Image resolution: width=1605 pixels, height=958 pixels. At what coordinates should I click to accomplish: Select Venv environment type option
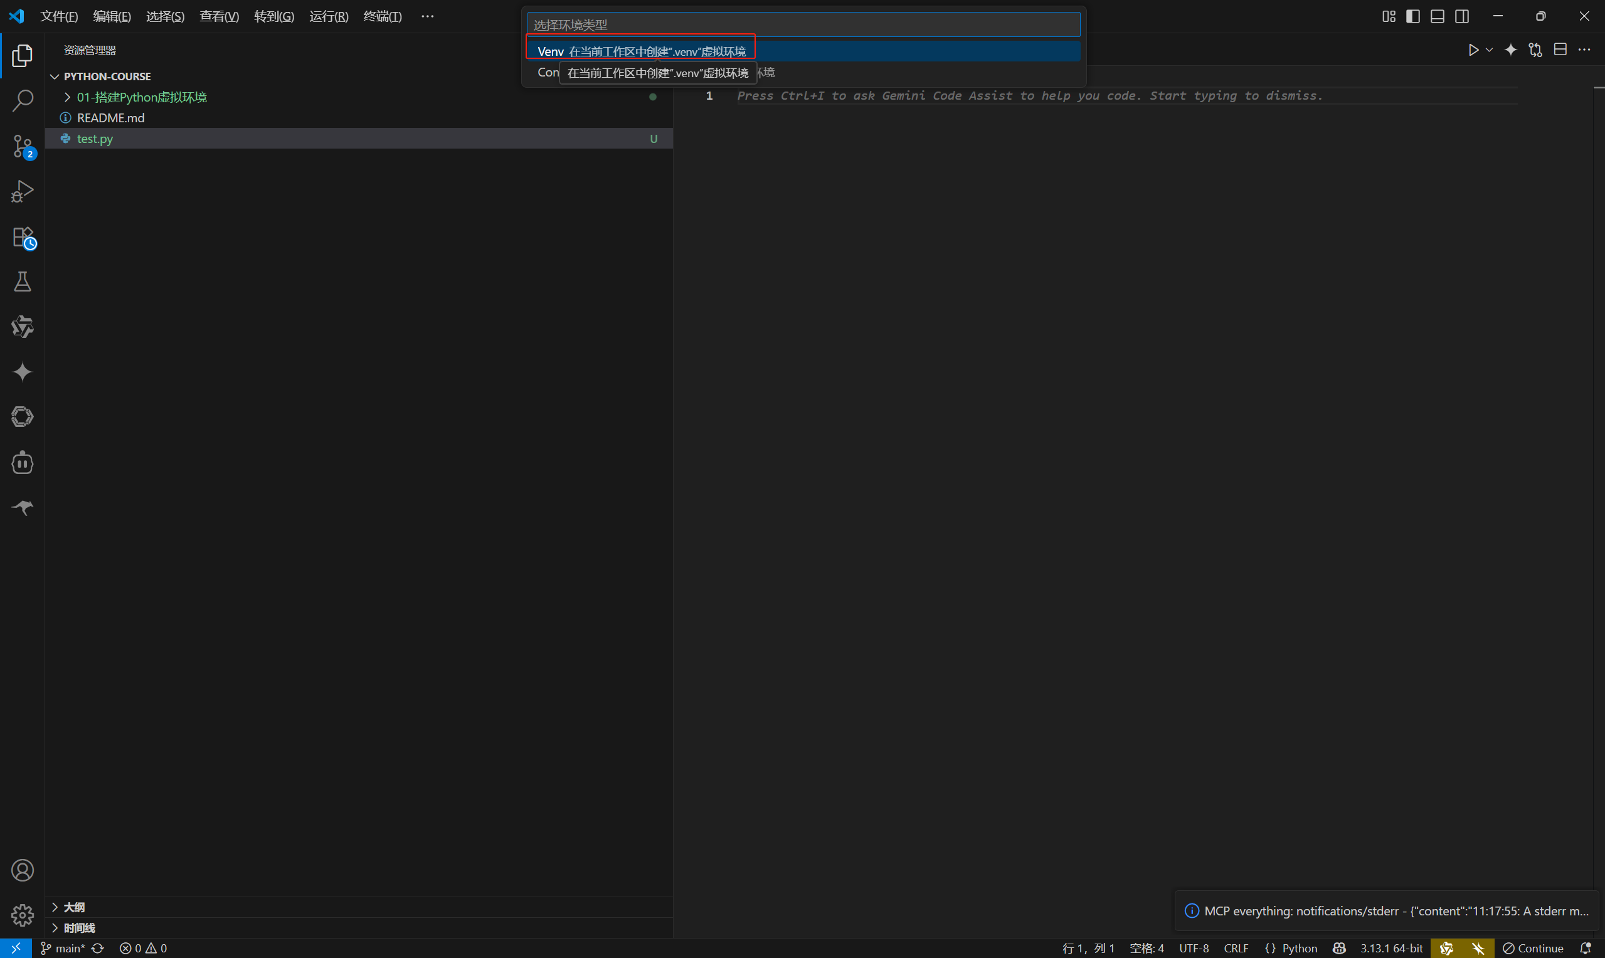[641, 51]
